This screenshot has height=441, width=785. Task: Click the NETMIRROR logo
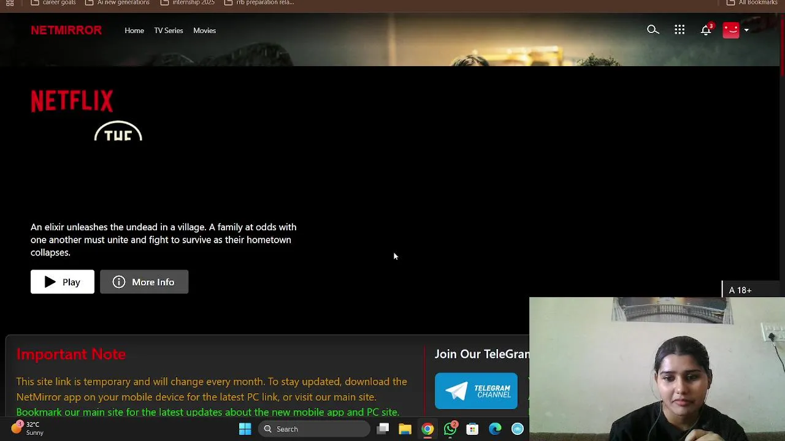66,30
